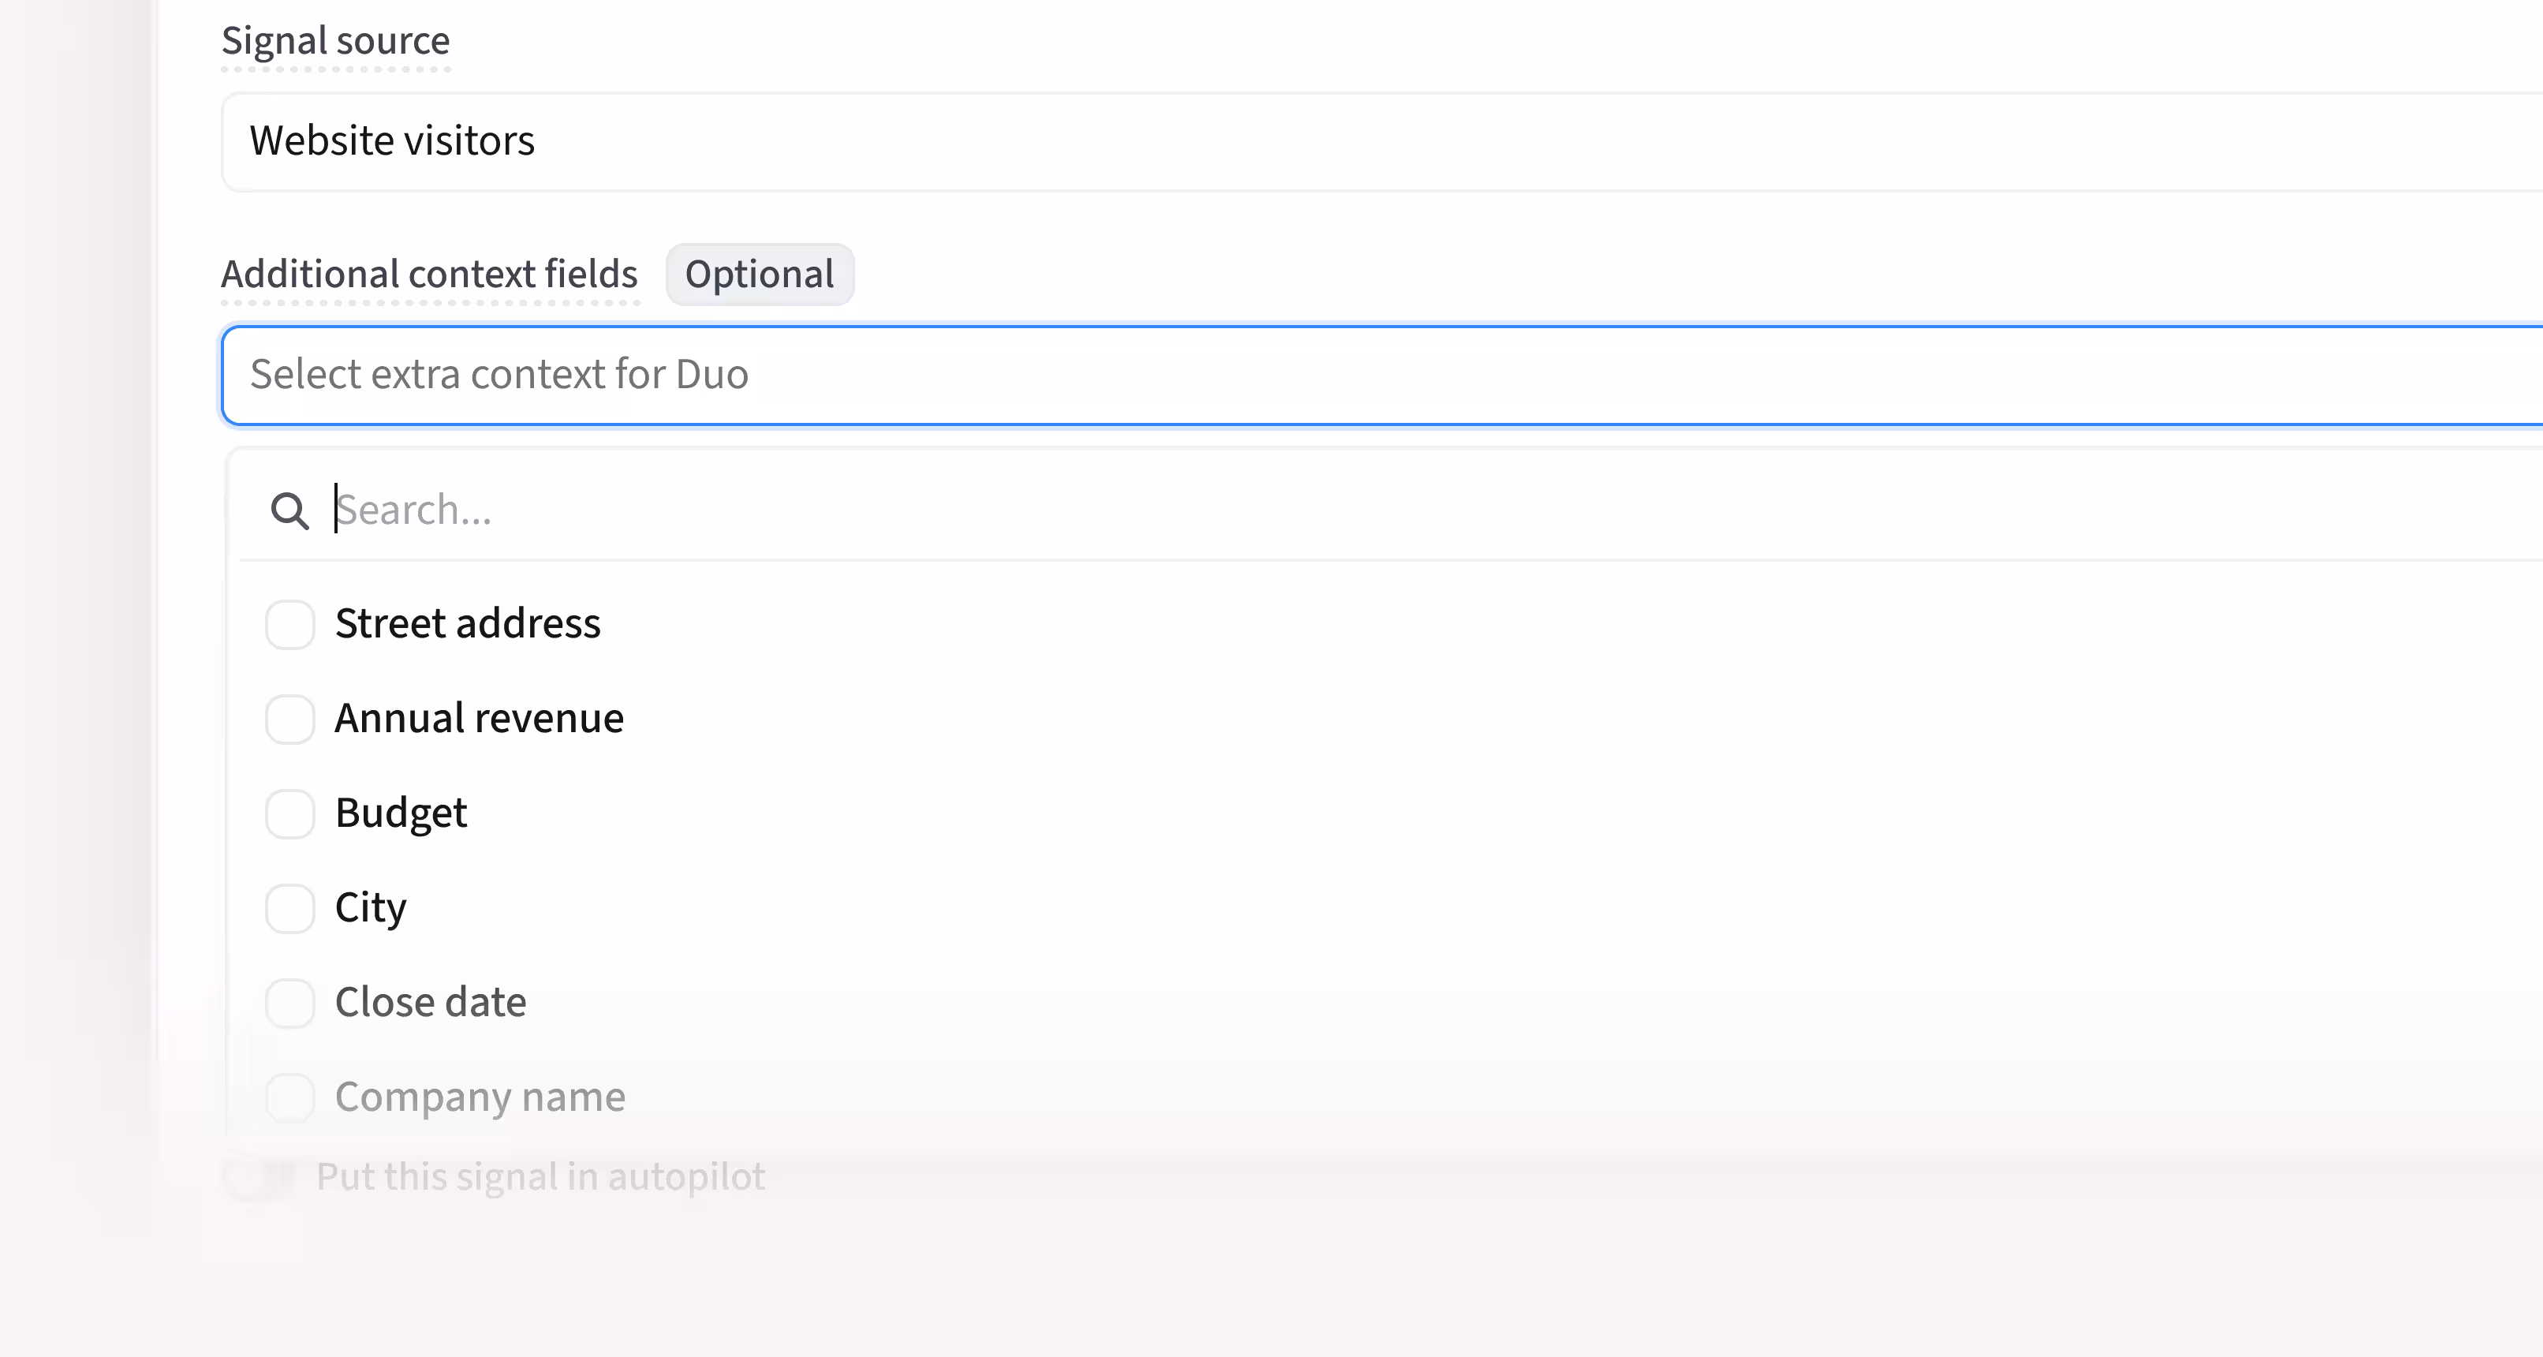This screenshot has height=1357, width=2543.
Task: Select the Budget checkbox
Action: pos(289,813)
